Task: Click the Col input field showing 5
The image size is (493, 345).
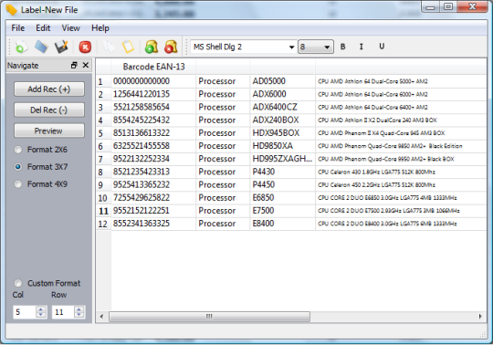Action: coord(25,312)
